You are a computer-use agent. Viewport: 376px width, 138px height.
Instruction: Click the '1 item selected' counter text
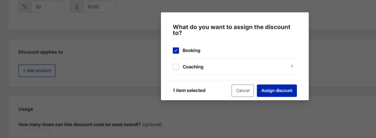coord(189,91)
